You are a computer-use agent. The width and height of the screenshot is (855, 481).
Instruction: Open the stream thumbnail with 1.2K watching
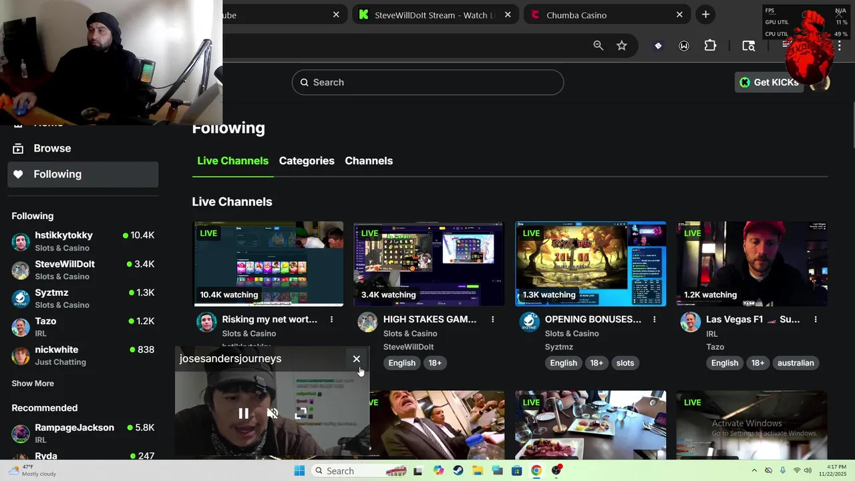pyautogui.click(x=751, y=264)
